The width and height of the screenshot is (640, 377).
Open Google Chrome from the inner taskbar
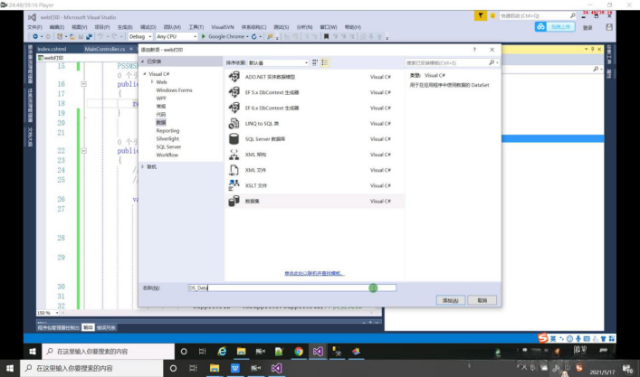[299, 352]
